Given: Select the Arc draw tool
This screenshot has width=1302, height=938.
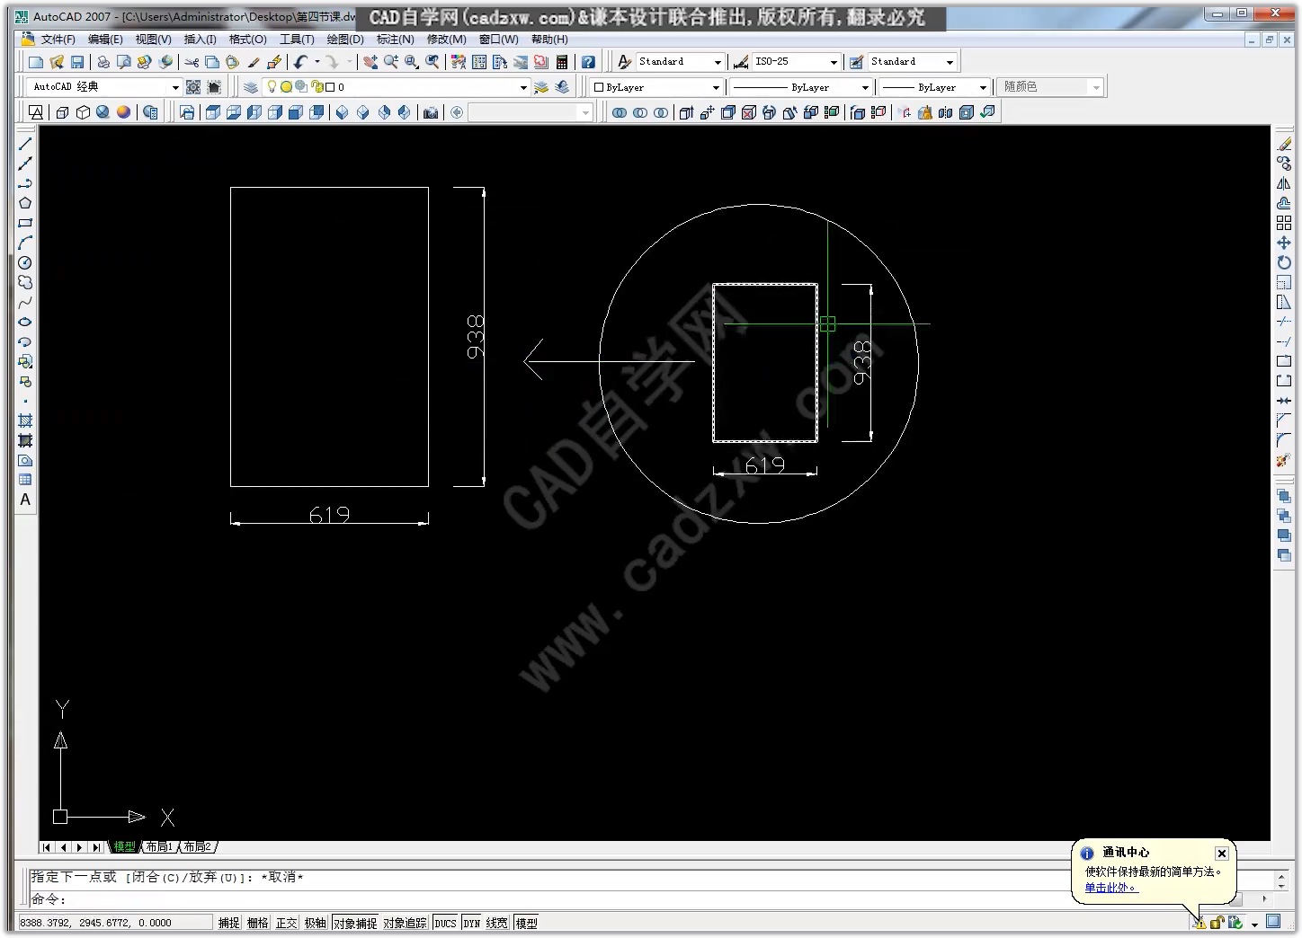Looking at the screenshot, I should 25,243.
